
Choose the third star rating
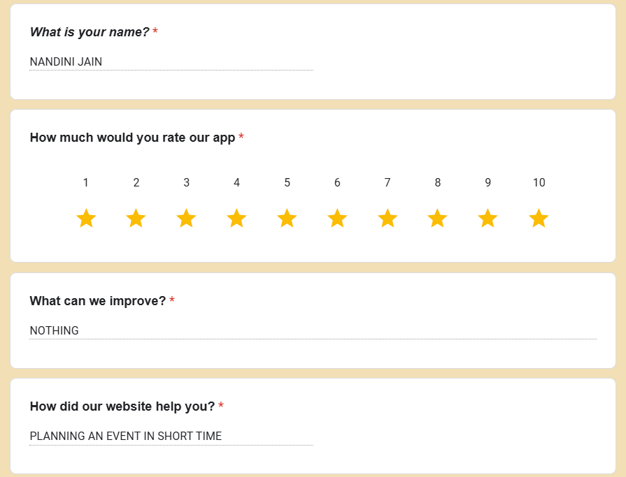[x=186, y=219]
